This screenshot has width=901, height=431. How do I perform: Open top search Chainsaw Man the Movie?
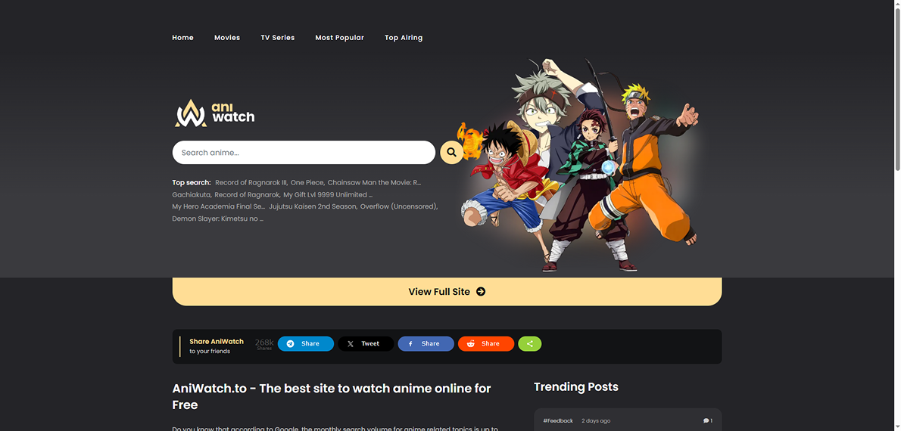374,182
